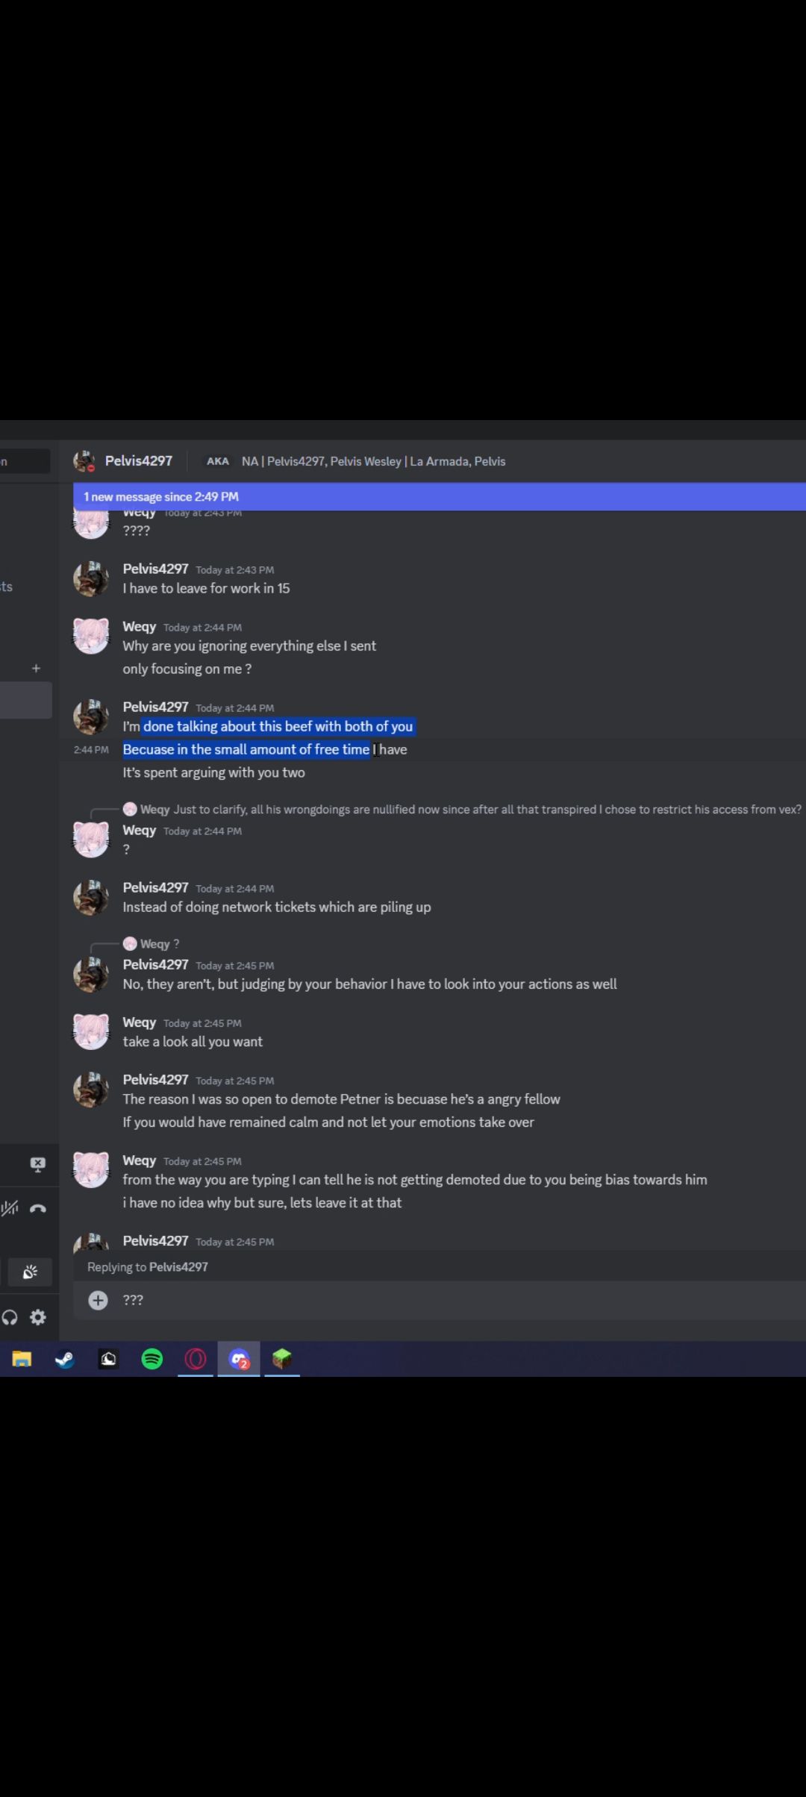806x1797 pixels.
Task: Open Steam from the taskbar
Action: (65, 1359)
